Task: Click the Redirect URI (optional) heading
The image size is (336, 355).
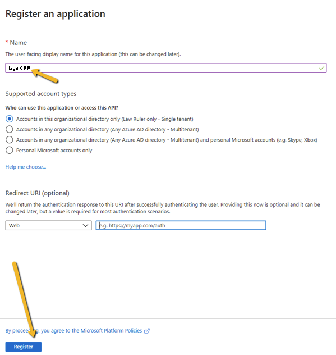Action: pyautogui.click(x=38, y=193)
